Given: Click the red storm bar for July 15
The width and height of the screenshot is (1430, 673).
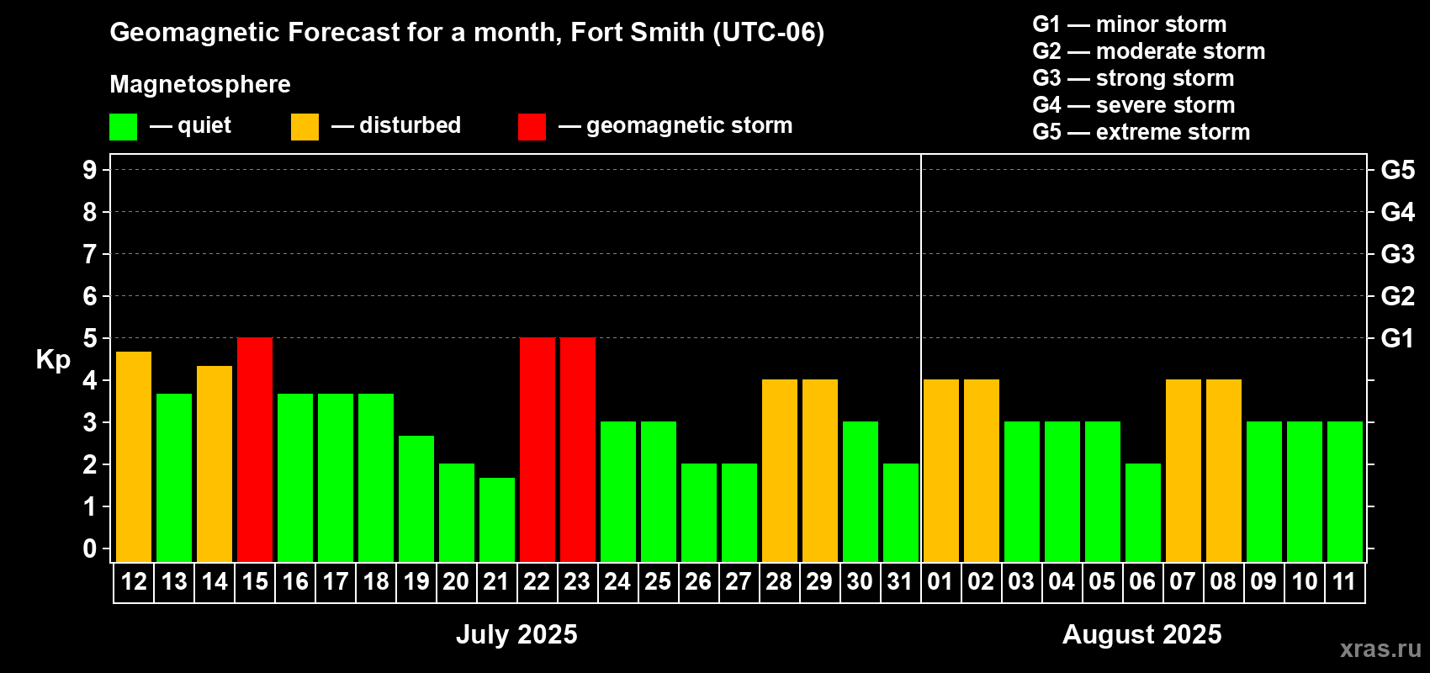Looking at the screenshot, I should [x=255, y=450].
